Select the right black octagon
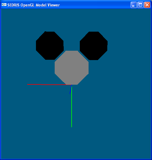152x160 pixels. point(94,46)
